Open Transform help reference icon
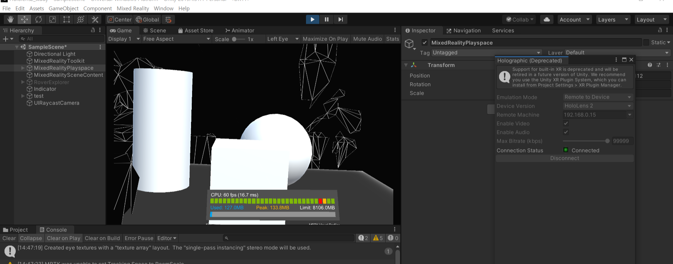673x264 pixels. point(650,65)
